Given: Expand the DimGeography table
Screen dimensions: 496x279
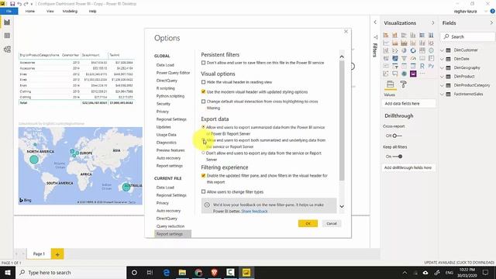Looking at the screenshot, I should pyautogui.click(x=443, y=67).
